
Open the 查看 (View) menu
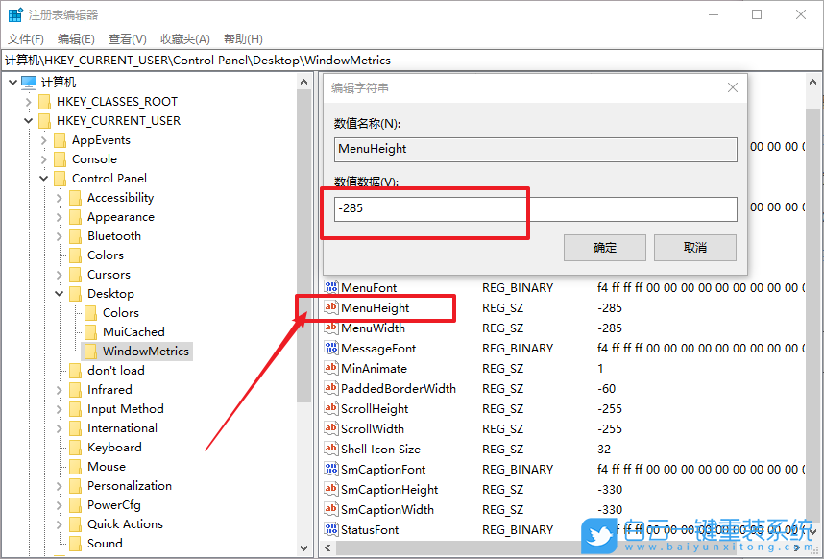pos(129,38)
